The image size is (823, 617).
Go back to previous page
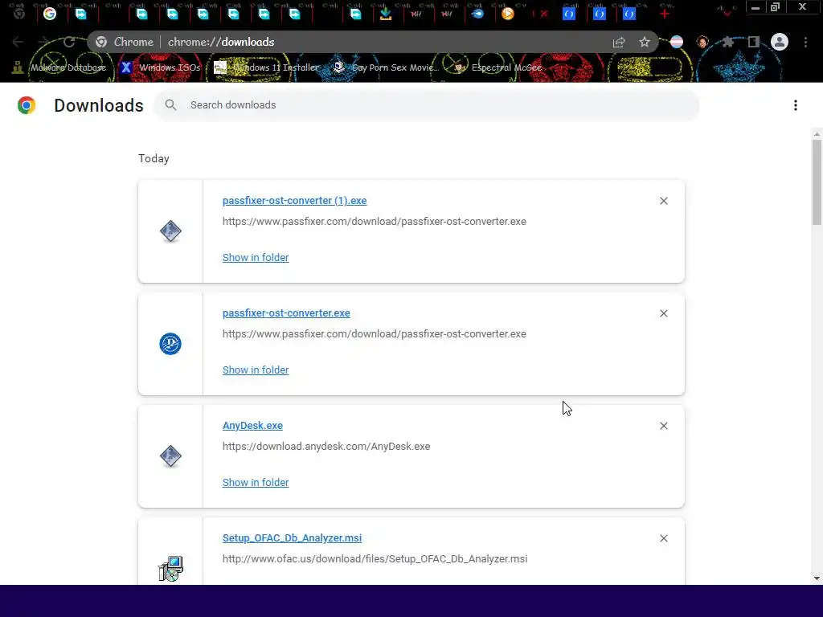click(x=18, y=42)
